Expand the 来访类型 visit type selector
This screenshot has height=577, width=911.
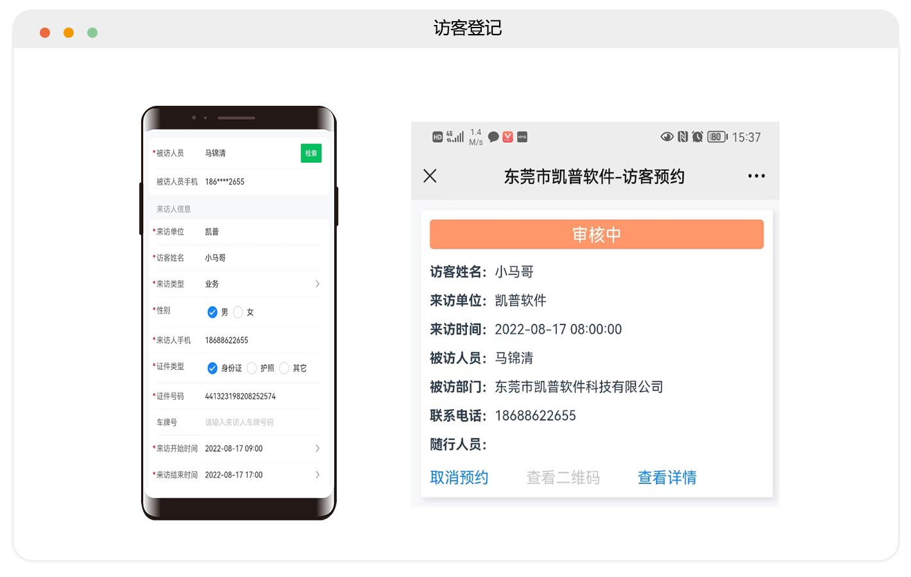click(x=317, y=284)
